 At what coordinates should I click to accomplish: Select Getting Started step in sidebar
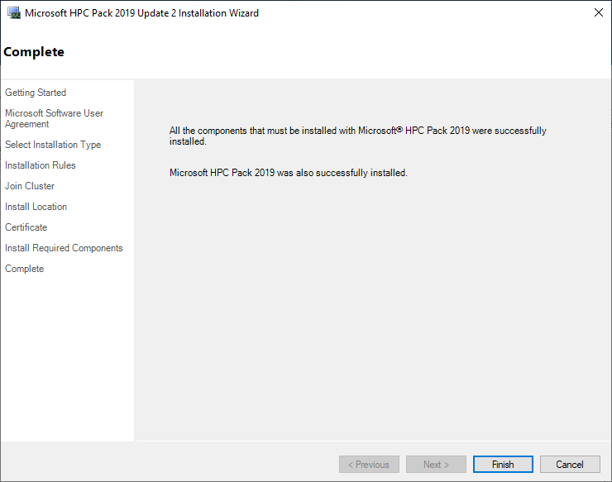[x=36, y=93]
